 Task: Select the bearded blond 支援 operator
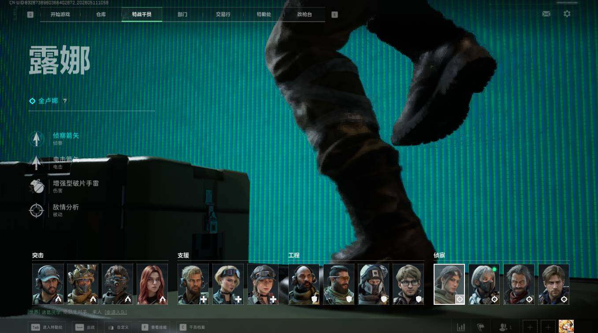193,284
